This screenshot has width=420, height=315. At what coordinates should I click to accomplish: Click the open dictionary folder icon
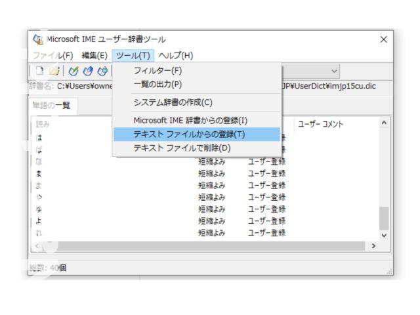54,71
